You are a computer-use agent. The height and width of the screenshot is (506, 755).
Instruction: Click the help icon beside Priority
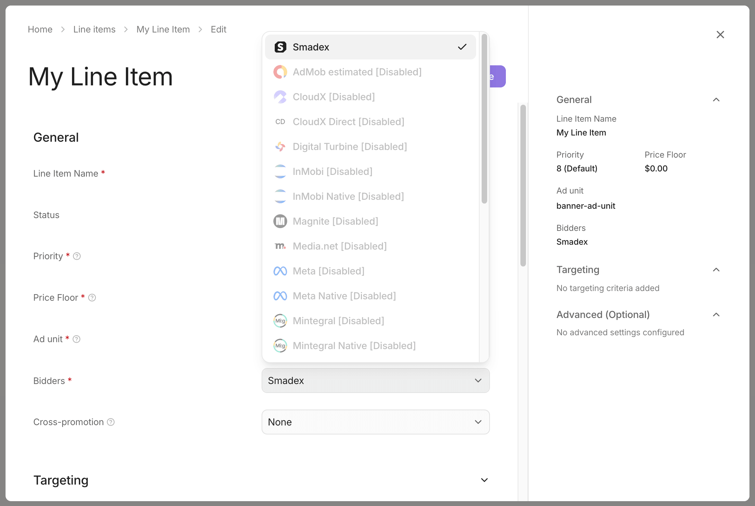77,256
